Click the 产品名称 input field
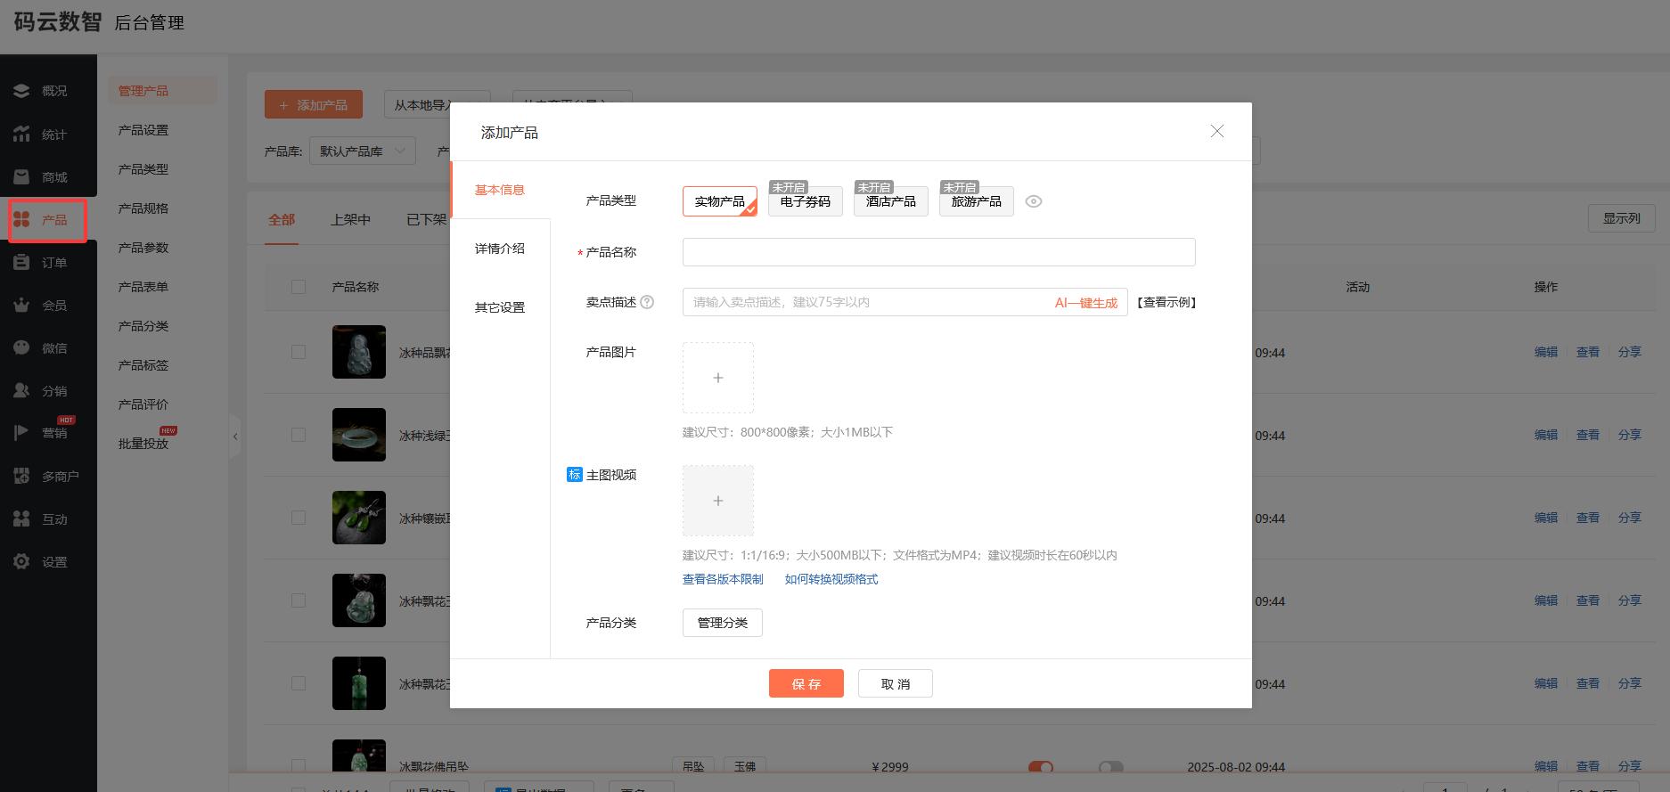Screen dimensions: 1670x792 coord(938,252)
